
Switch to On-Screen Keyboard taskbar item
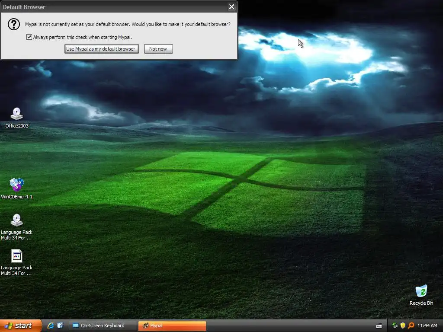click(x=102, y=326)
